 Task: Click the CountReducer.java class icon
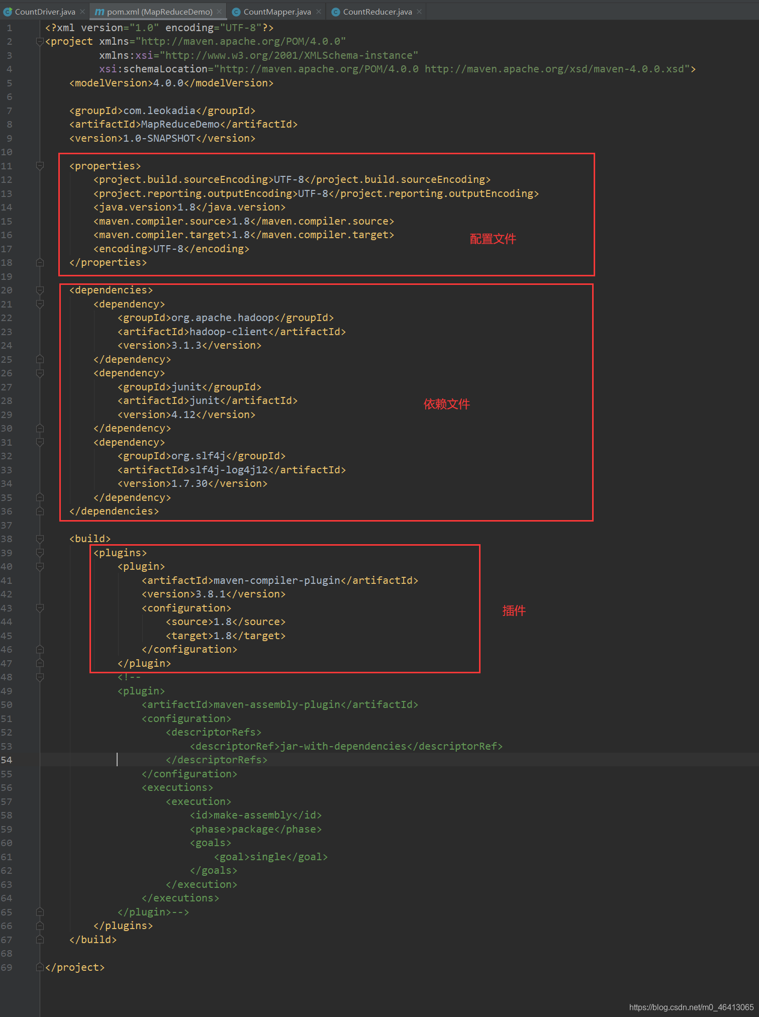[335, 12]
